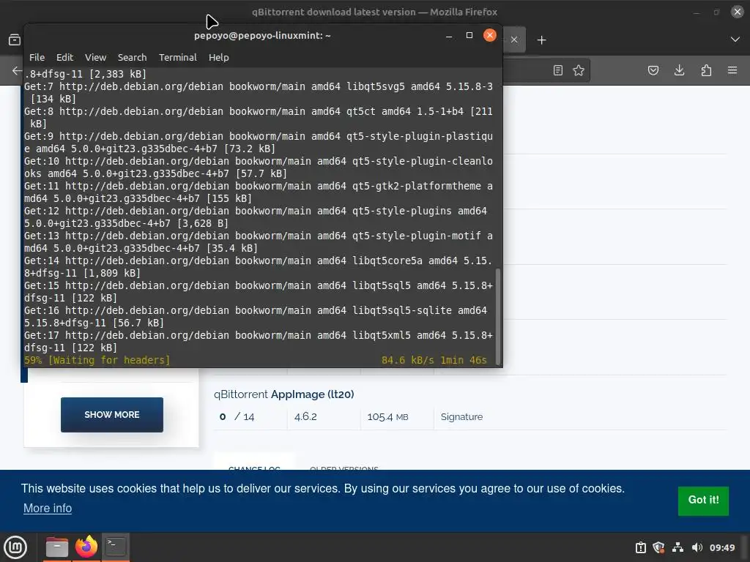Click the 105.4 MB size cell

388,416
